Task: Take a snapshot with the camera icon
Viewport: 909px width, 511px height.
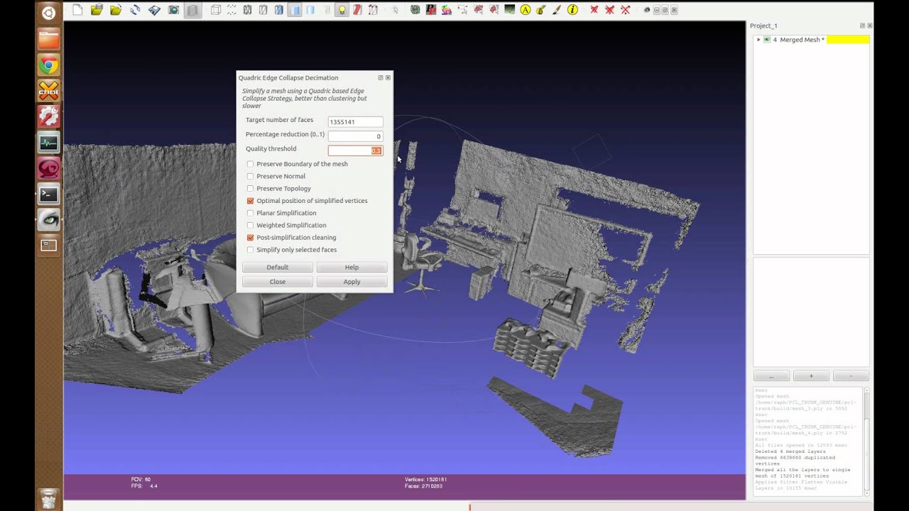Action: click(173, 10)
